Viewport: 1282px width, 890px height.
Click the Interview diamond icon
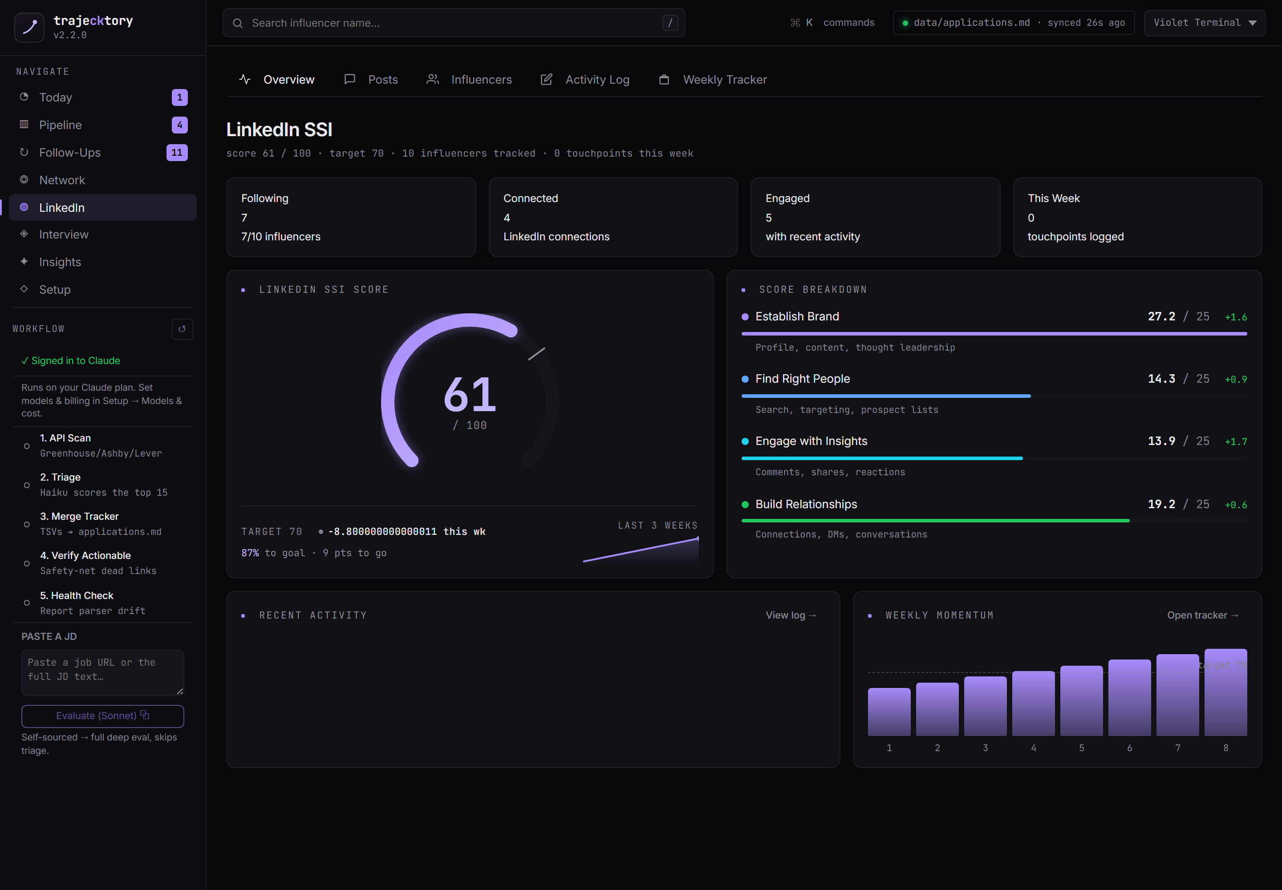24,234
